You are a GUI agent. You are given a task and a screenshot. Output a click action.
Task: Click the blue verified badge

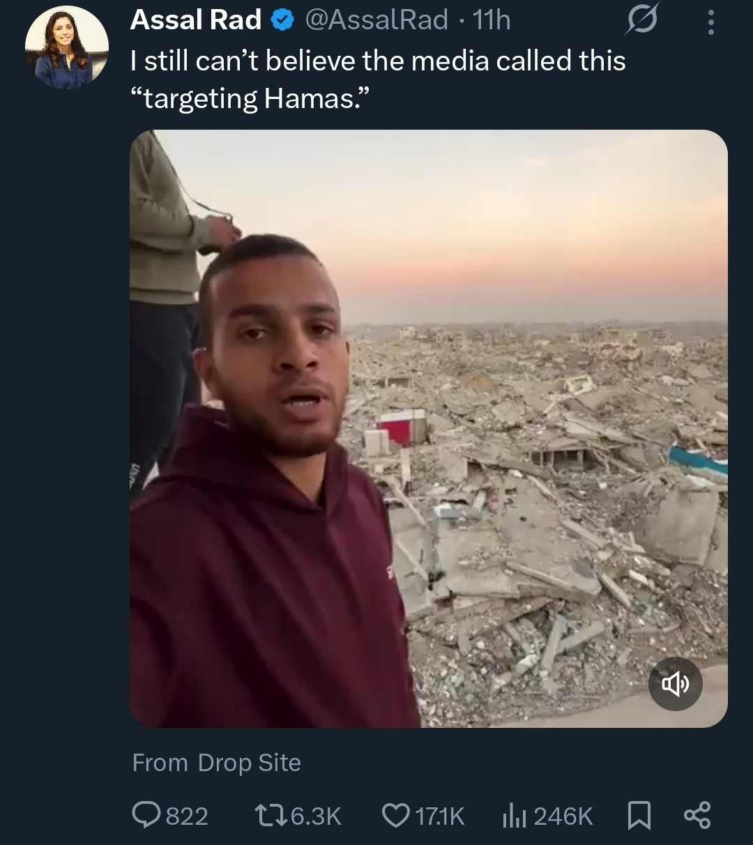click(282, 21)
